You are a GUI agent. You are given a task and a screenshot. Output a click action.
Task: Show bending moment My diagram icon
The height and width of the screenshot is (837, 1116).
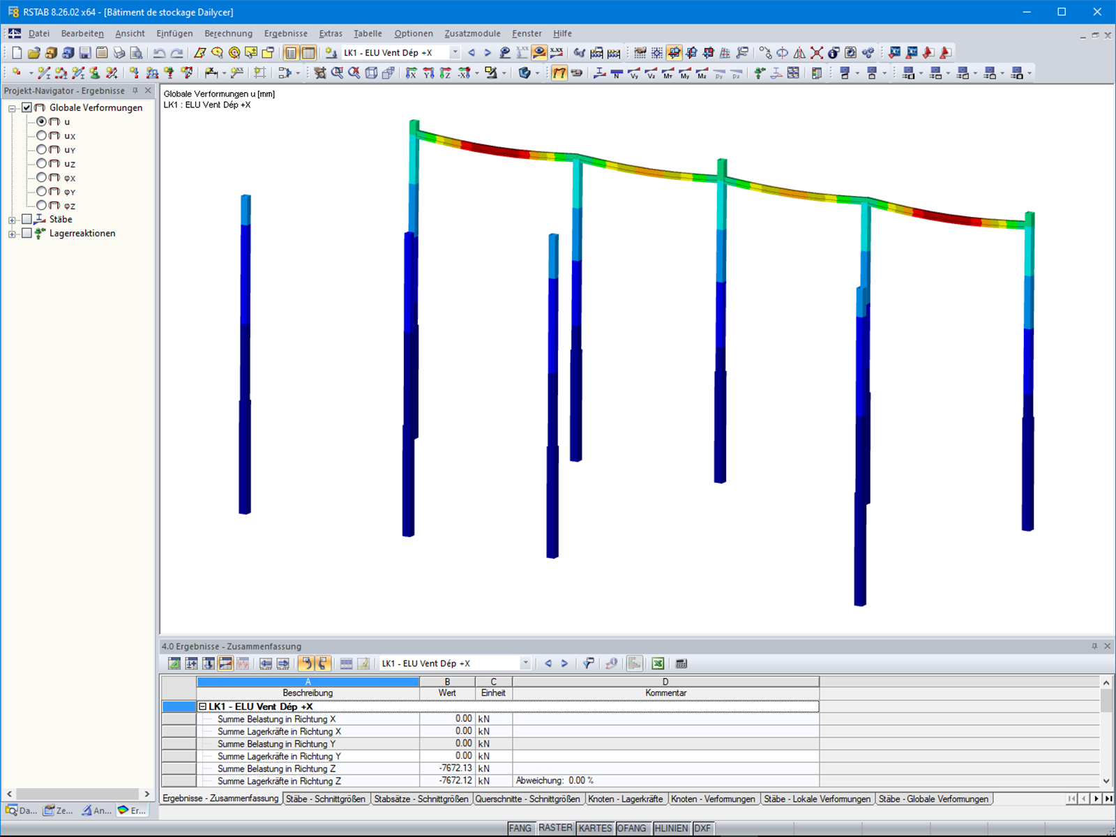pos(685,73)
